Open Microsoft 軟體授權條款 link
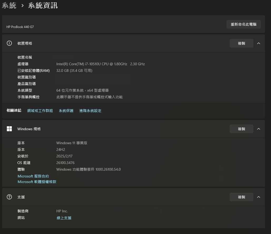 pos(37,182)
